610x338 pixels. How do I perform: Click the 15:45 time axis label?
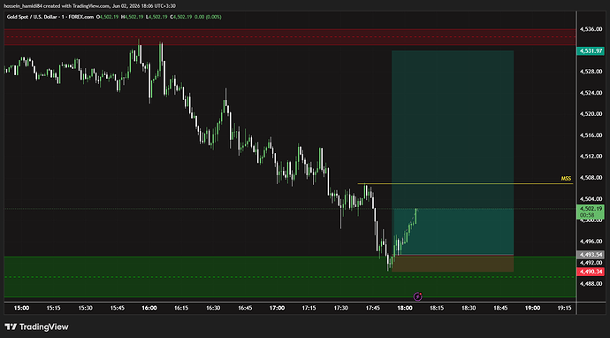(118, 308)
